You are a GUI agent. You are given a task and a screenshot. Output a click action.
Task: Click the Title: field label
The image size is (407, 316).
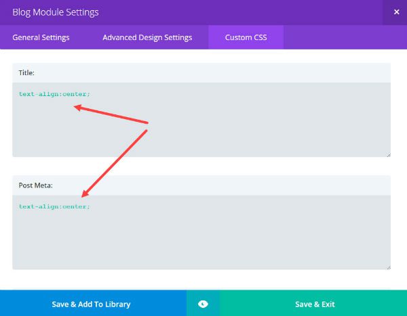(26, 73)
